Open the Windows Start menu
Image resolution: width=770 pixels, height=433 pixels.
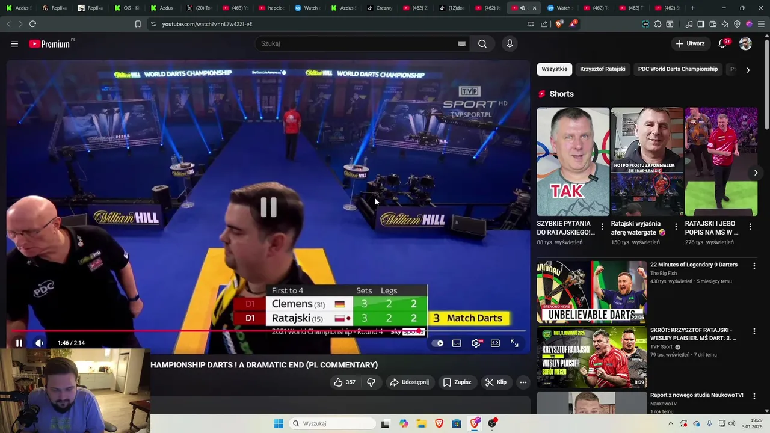tap(279, 423)
